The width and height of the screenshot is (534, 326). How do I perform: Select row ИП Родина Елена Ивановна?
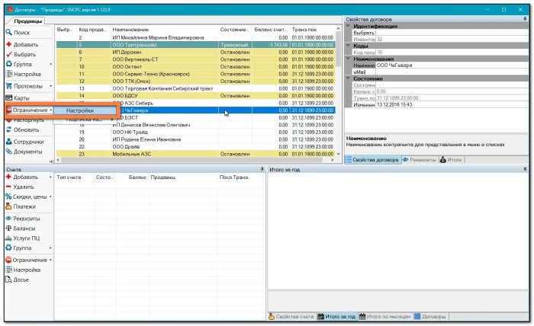pyautogui.click(x=195, y=139)
